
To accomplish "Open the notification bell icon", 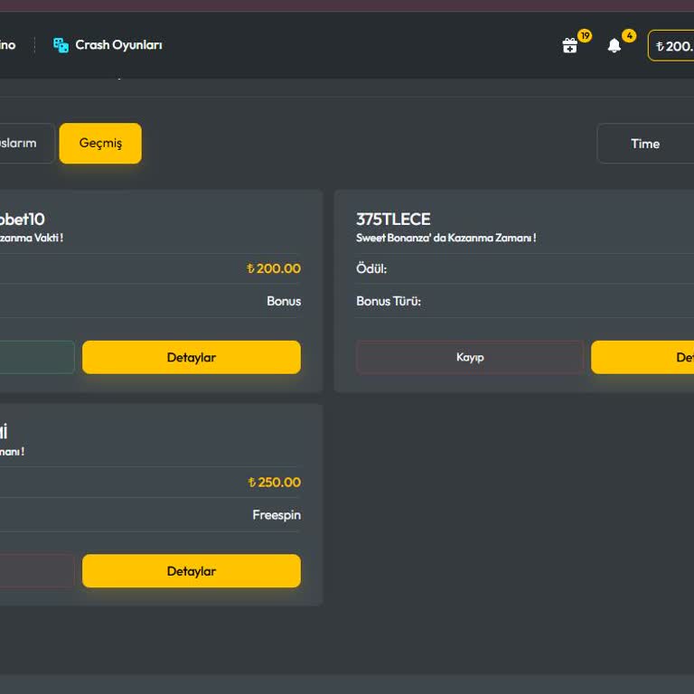I will 614,45.
